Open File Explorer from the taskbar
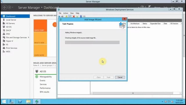Image resolution: width=186 pixels, height=105 pixels. 28,101
